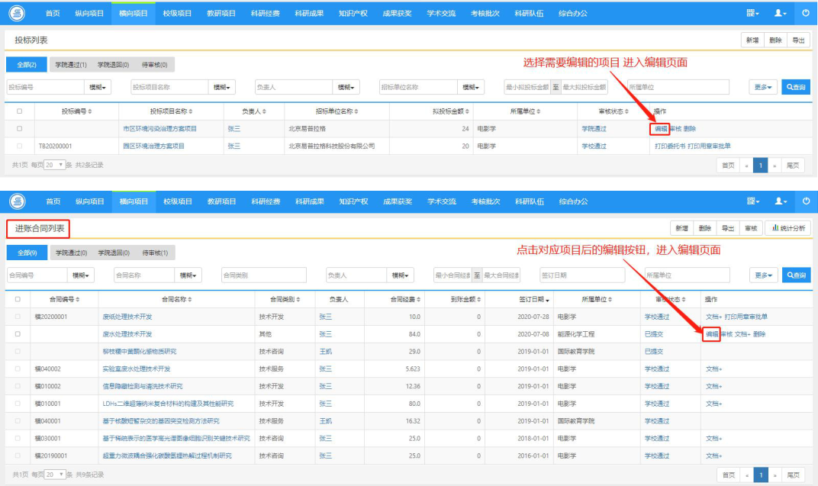Viewport: 818px width, 486px height.
Task: Open the user account icon above 进账合同列表
Action: tap(781, 201)
